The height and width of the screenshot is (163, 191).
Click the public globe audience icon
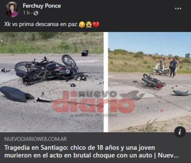[x=36, y=13]
